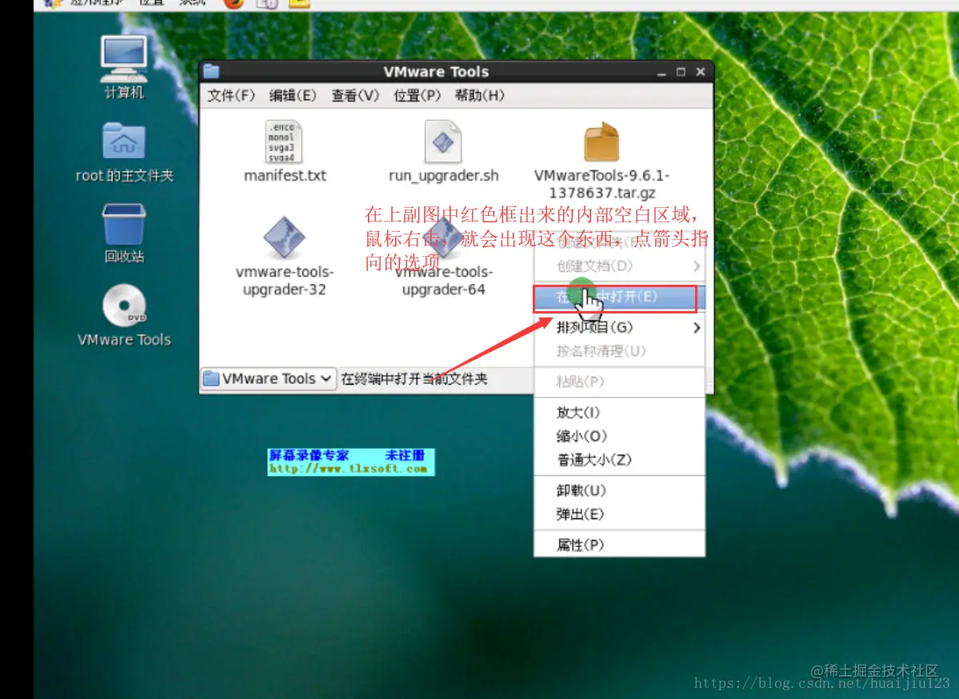Image resolution: width=959 pixels, height=699 pixels.
Task: Open the 回收站 trash icon
Action: coord(123,226)
